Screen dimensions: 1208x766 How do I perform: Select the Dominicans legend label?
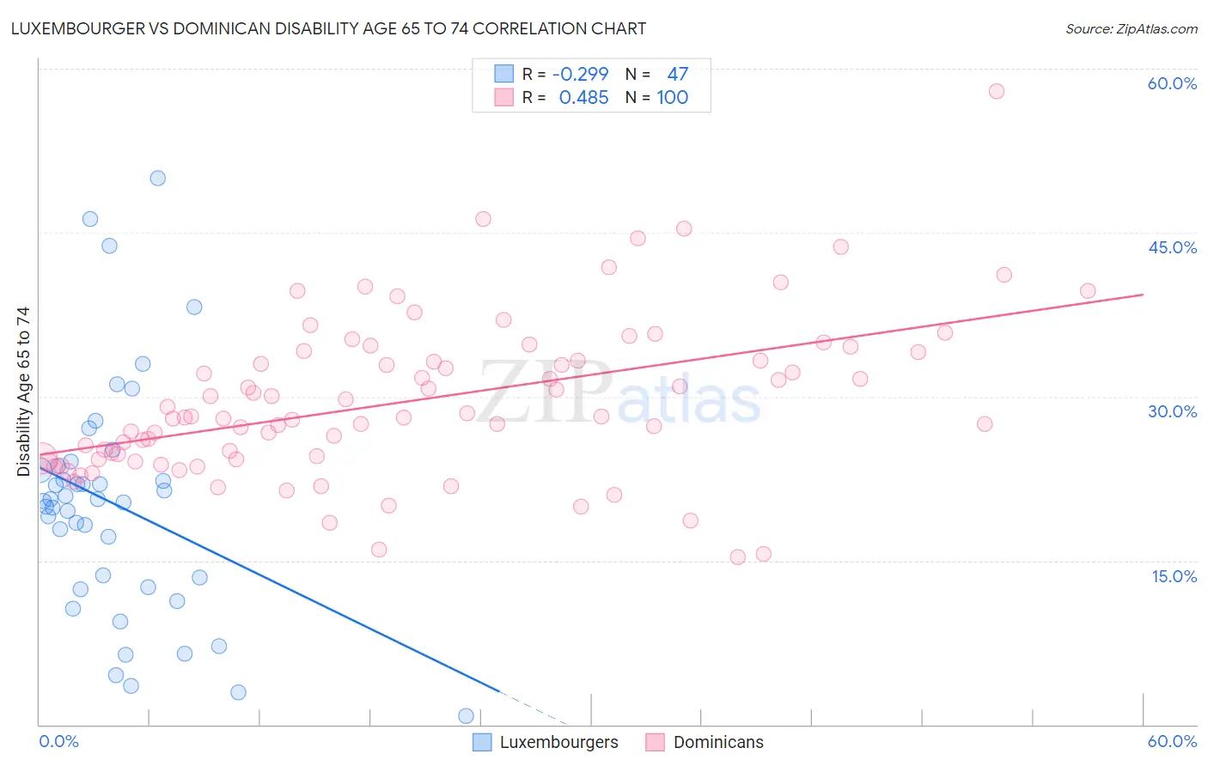pos(718,742)
